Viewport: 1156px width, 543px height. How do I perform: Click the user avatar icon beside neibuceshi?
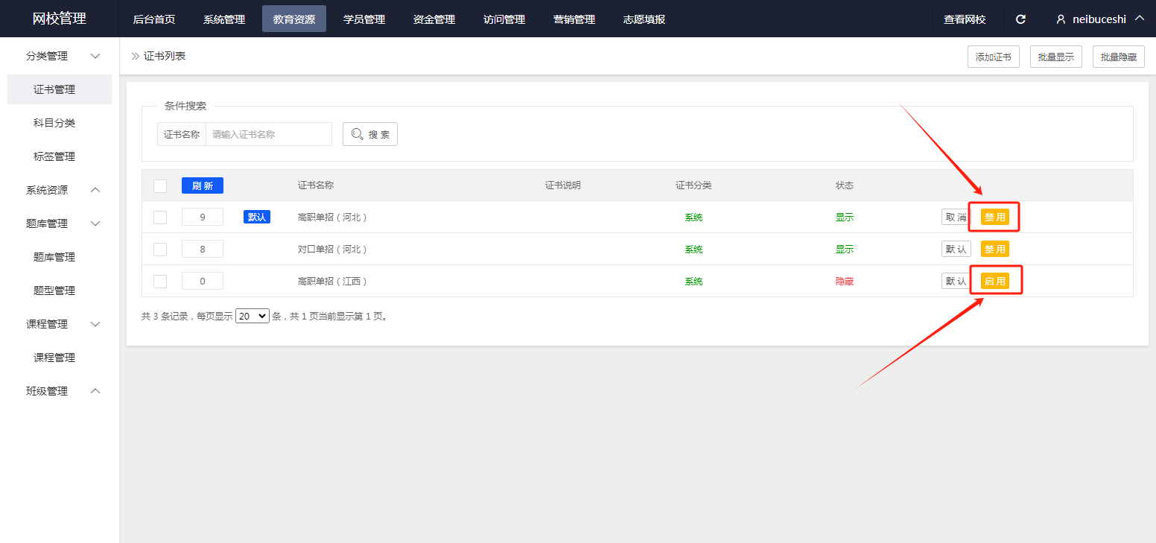click(1061, 19)
